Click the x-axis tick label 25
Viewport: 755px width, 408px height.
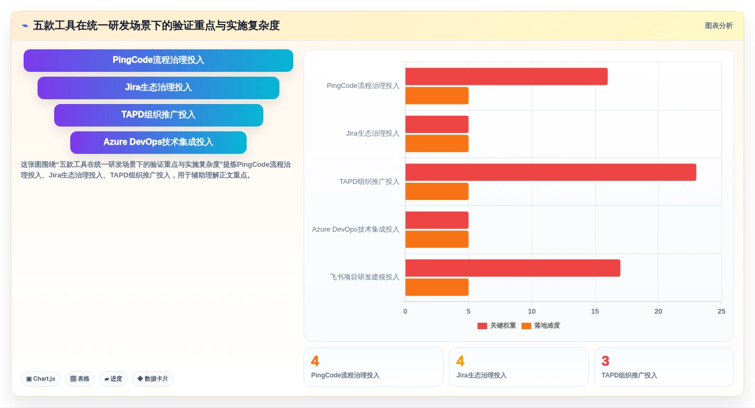721,311
